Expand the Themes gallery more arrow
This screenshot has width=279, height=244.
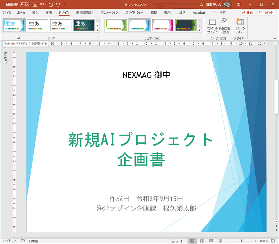tap(97, 30)
